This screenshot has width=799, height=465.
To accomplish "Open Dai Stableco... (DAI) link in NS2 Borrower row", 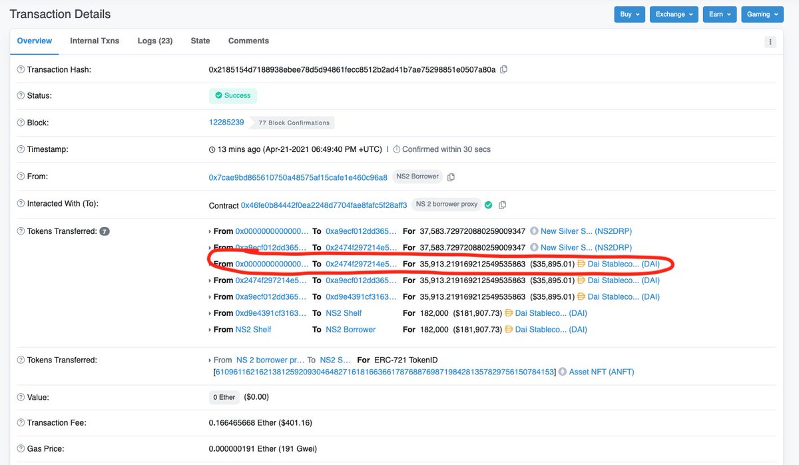I will pyautogui.click(x=551, y=330).
